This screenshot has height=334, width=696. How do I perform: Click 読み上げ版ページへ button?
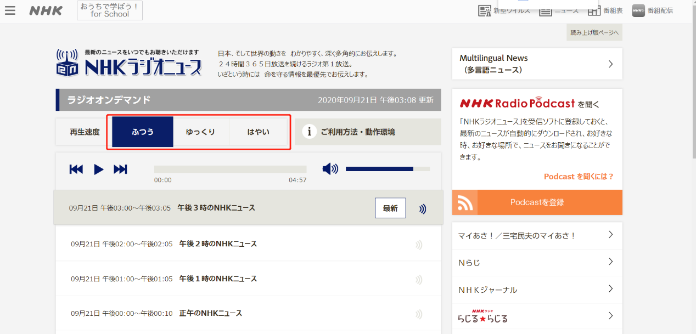pyautogui.click(x=594, y=32)
